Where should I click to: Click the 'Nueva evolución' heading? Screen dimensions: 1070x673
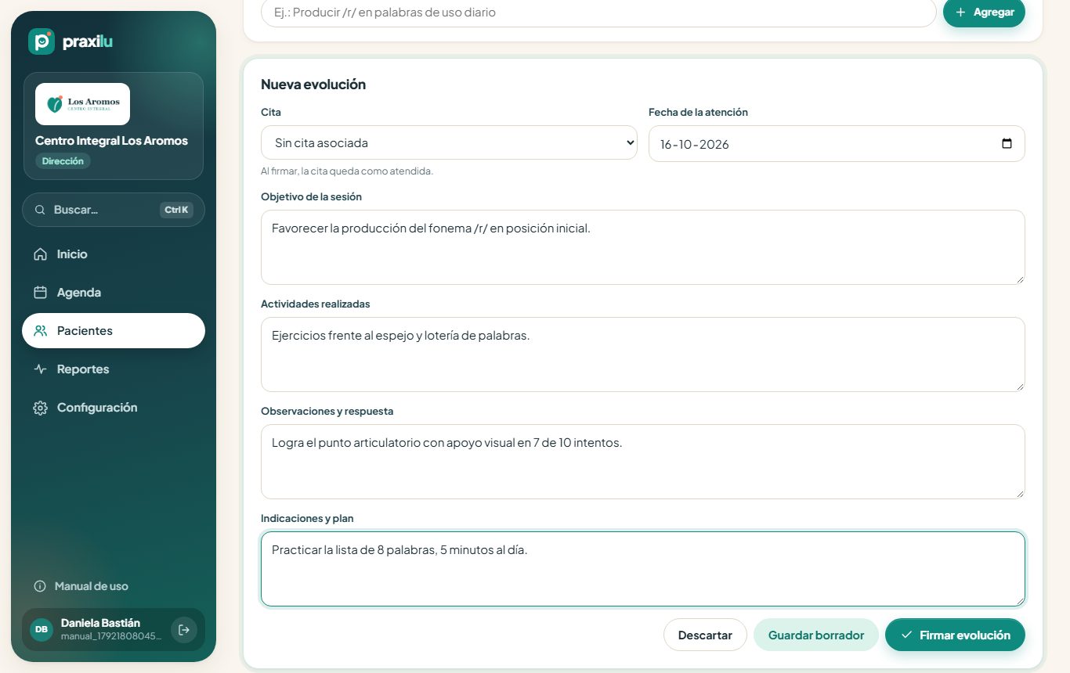313,85
